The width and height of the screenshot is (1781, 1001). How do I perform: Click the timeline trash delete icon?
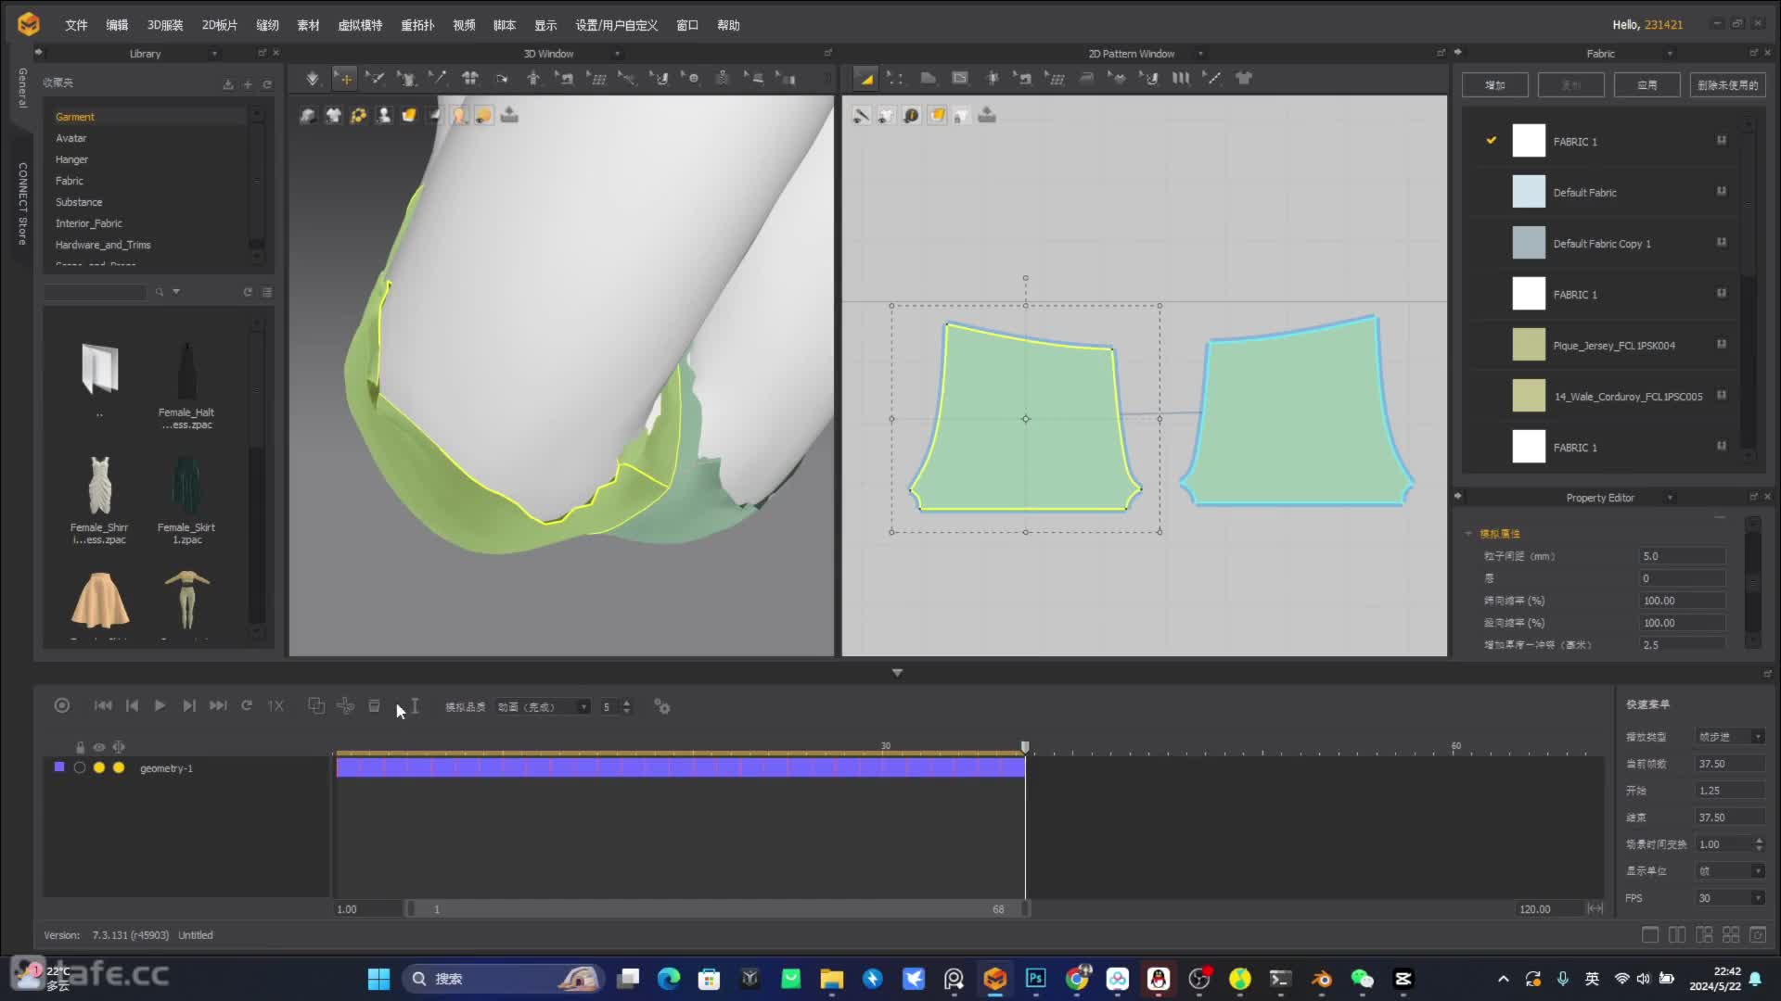(x=374, y=706)
